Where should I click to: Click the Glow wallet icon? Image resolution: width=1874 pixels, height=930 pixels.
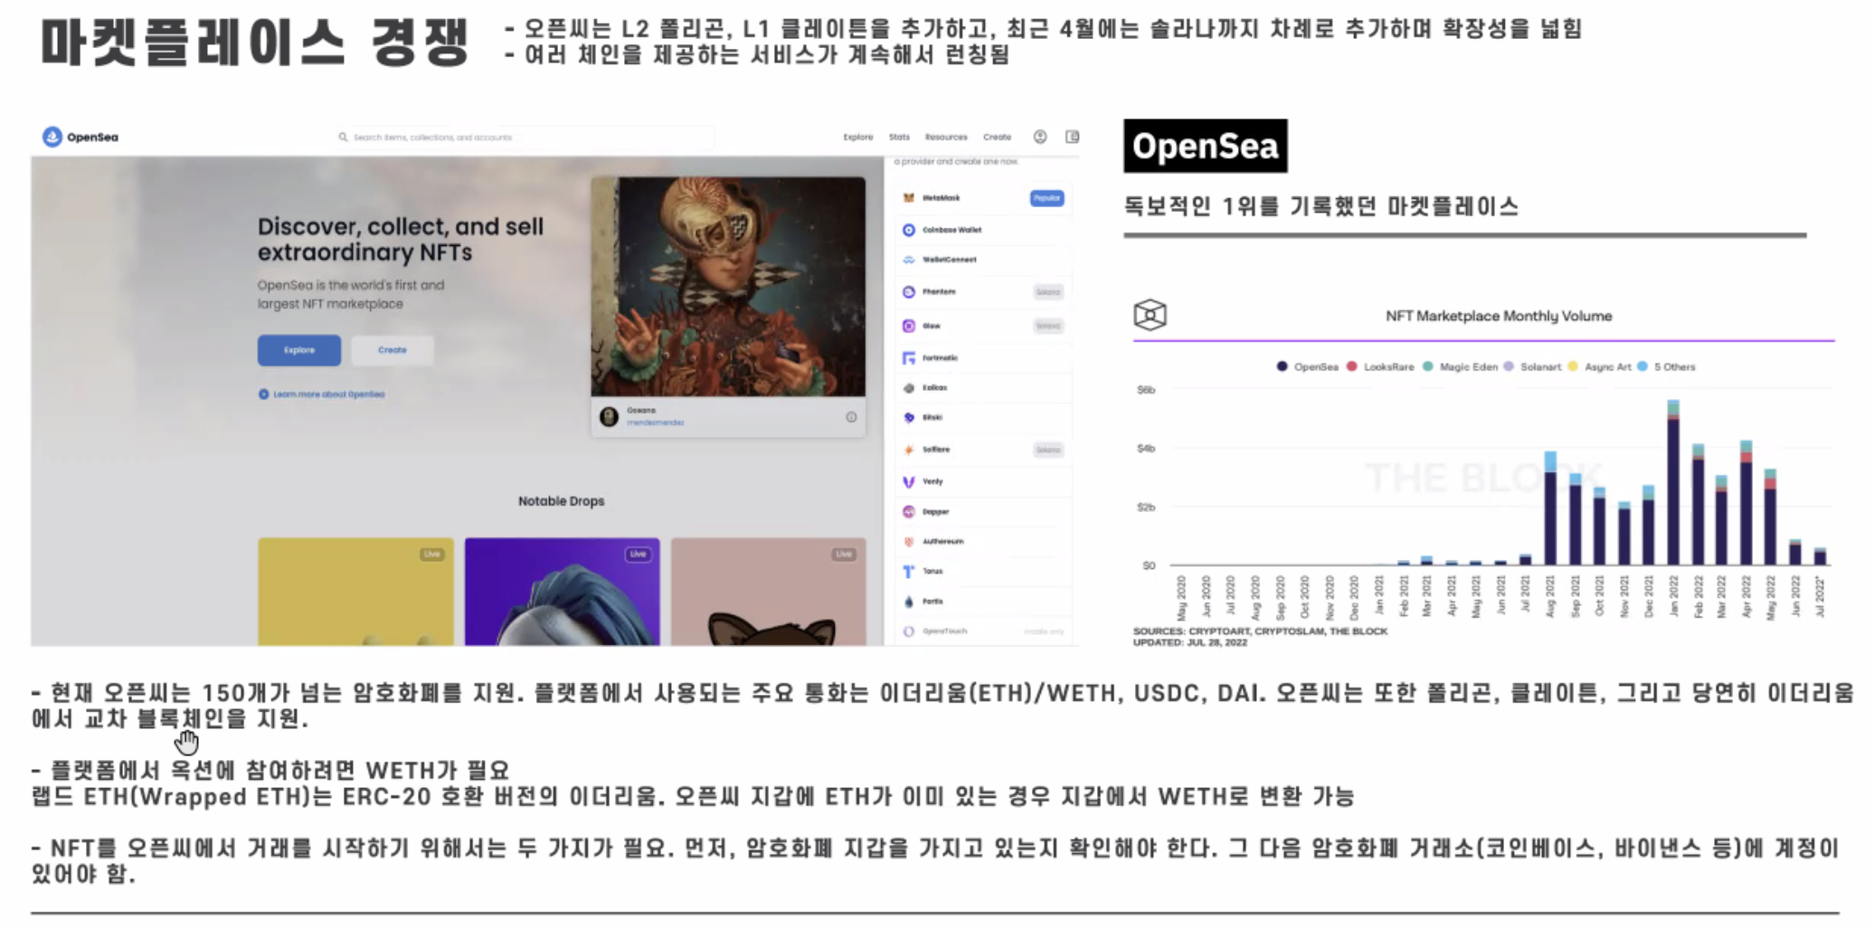pos(909,326)
